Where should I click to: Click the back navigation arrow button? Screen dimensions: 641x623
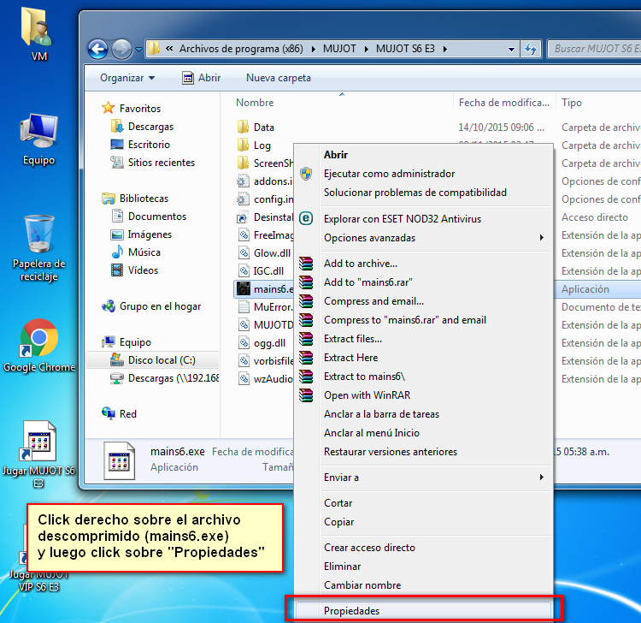[97, 49]
